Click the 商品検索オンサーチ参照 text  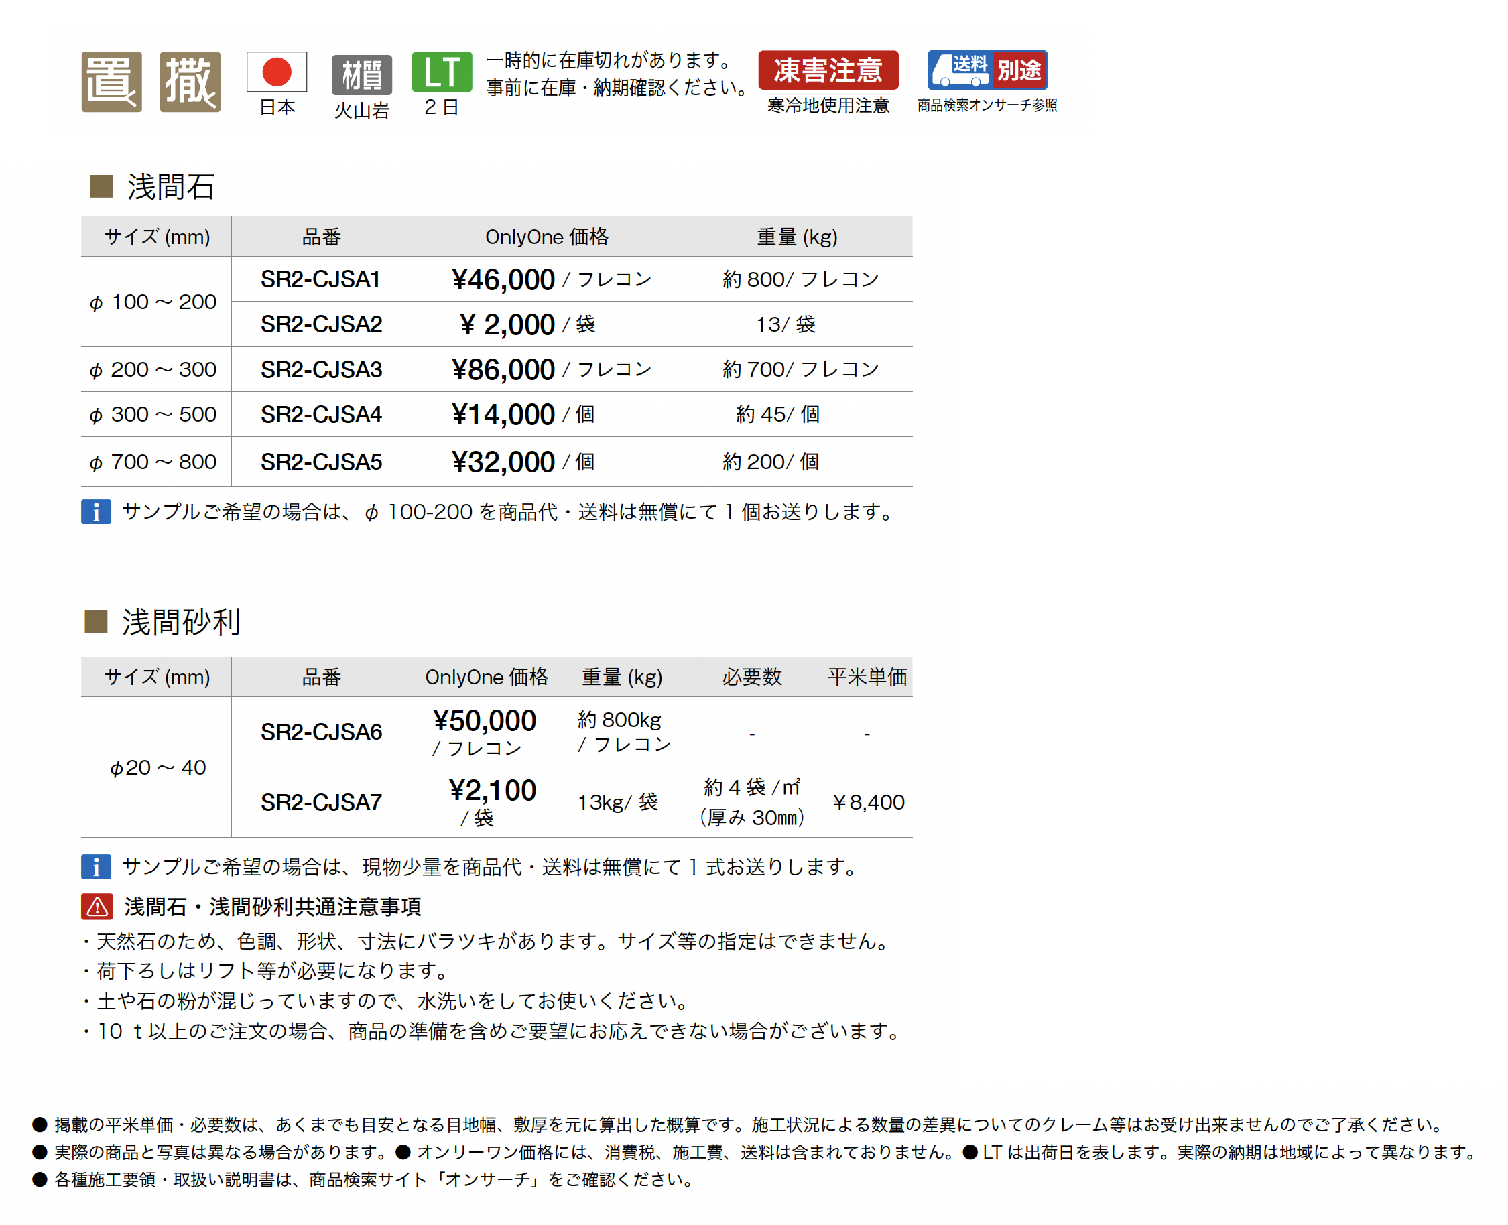(x=987, y=106)
